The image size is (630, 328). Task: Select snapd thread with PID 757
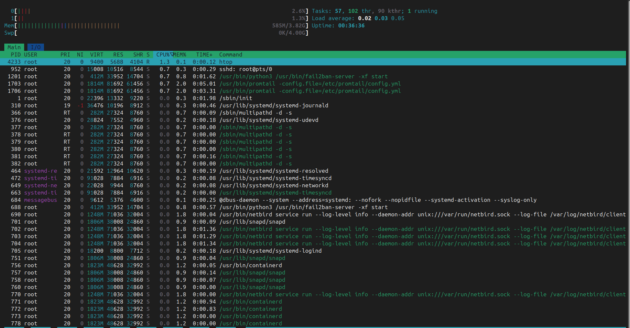coord(313,273)
